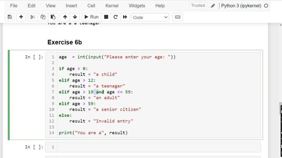Restart kernel and run all cells icon
Image resolution: width=282 pixels, height=158 pixels.
click(125, 17)
